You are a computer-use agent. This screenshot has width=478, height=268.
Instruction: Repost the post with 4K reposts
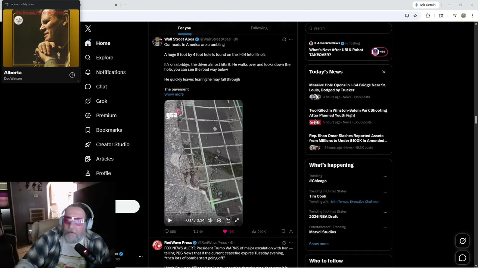198,232
